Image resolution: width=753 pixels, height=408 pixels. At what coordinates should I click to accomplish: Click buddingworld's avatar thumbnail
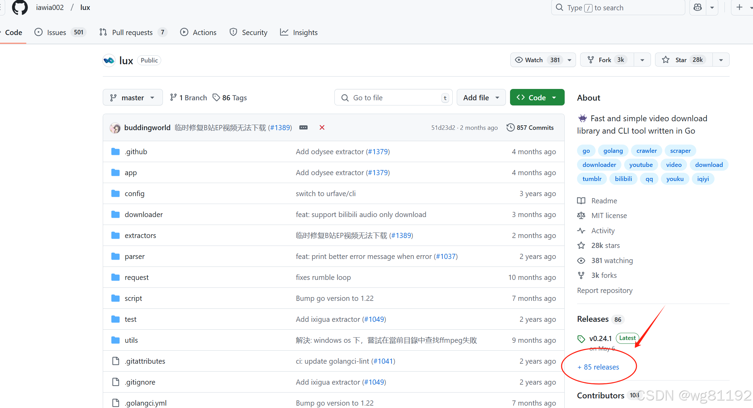click(115, 128)
